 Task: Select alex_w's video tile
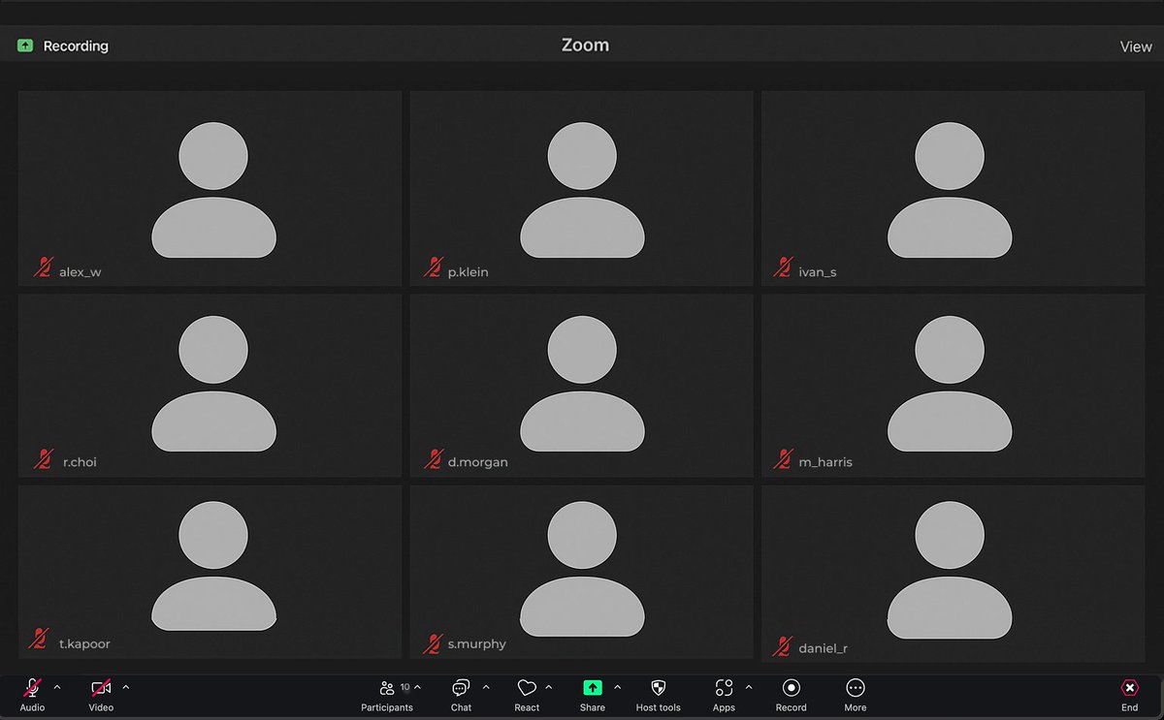210,188
